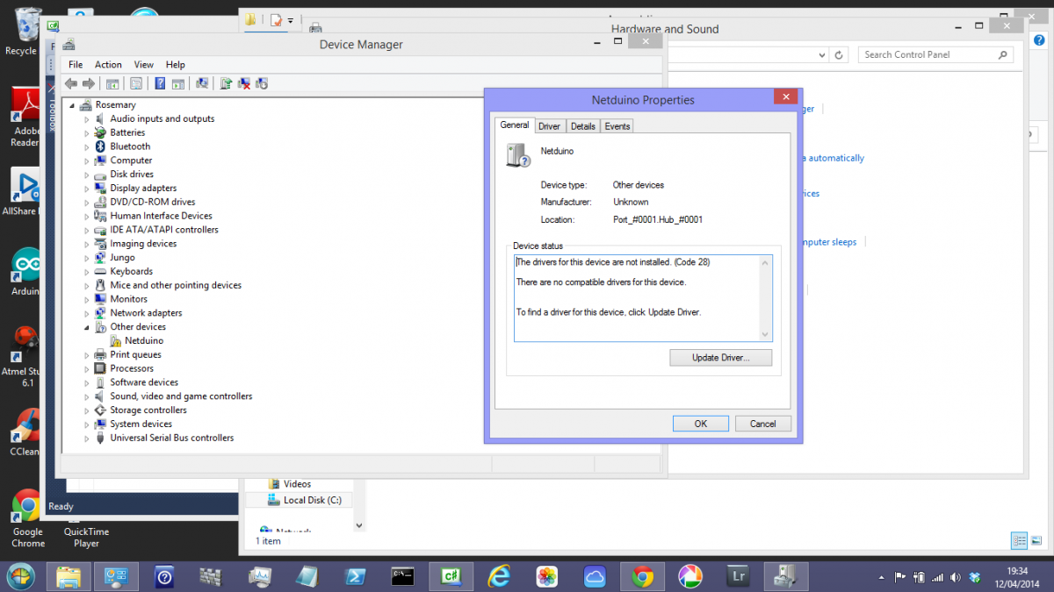This screenshot has height=592, width=1054.
Task: Switch to the Details tab in Netduino Properties
Action: tap(583, 126)
